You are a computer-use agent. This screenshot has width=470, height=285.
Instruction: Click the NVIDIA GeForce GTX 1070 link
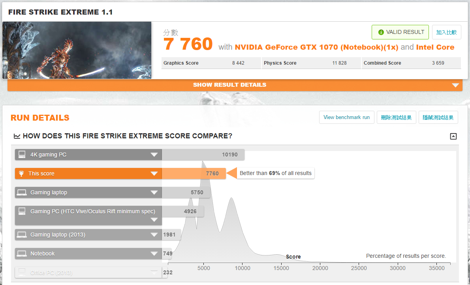pos(316,47)
